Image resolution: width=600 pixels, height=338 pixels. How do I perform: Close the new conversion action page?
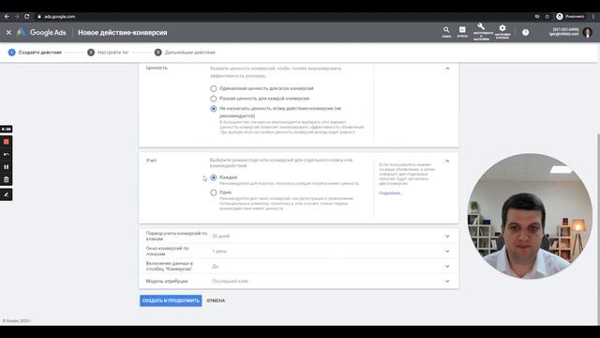click(x=8, y=33)
